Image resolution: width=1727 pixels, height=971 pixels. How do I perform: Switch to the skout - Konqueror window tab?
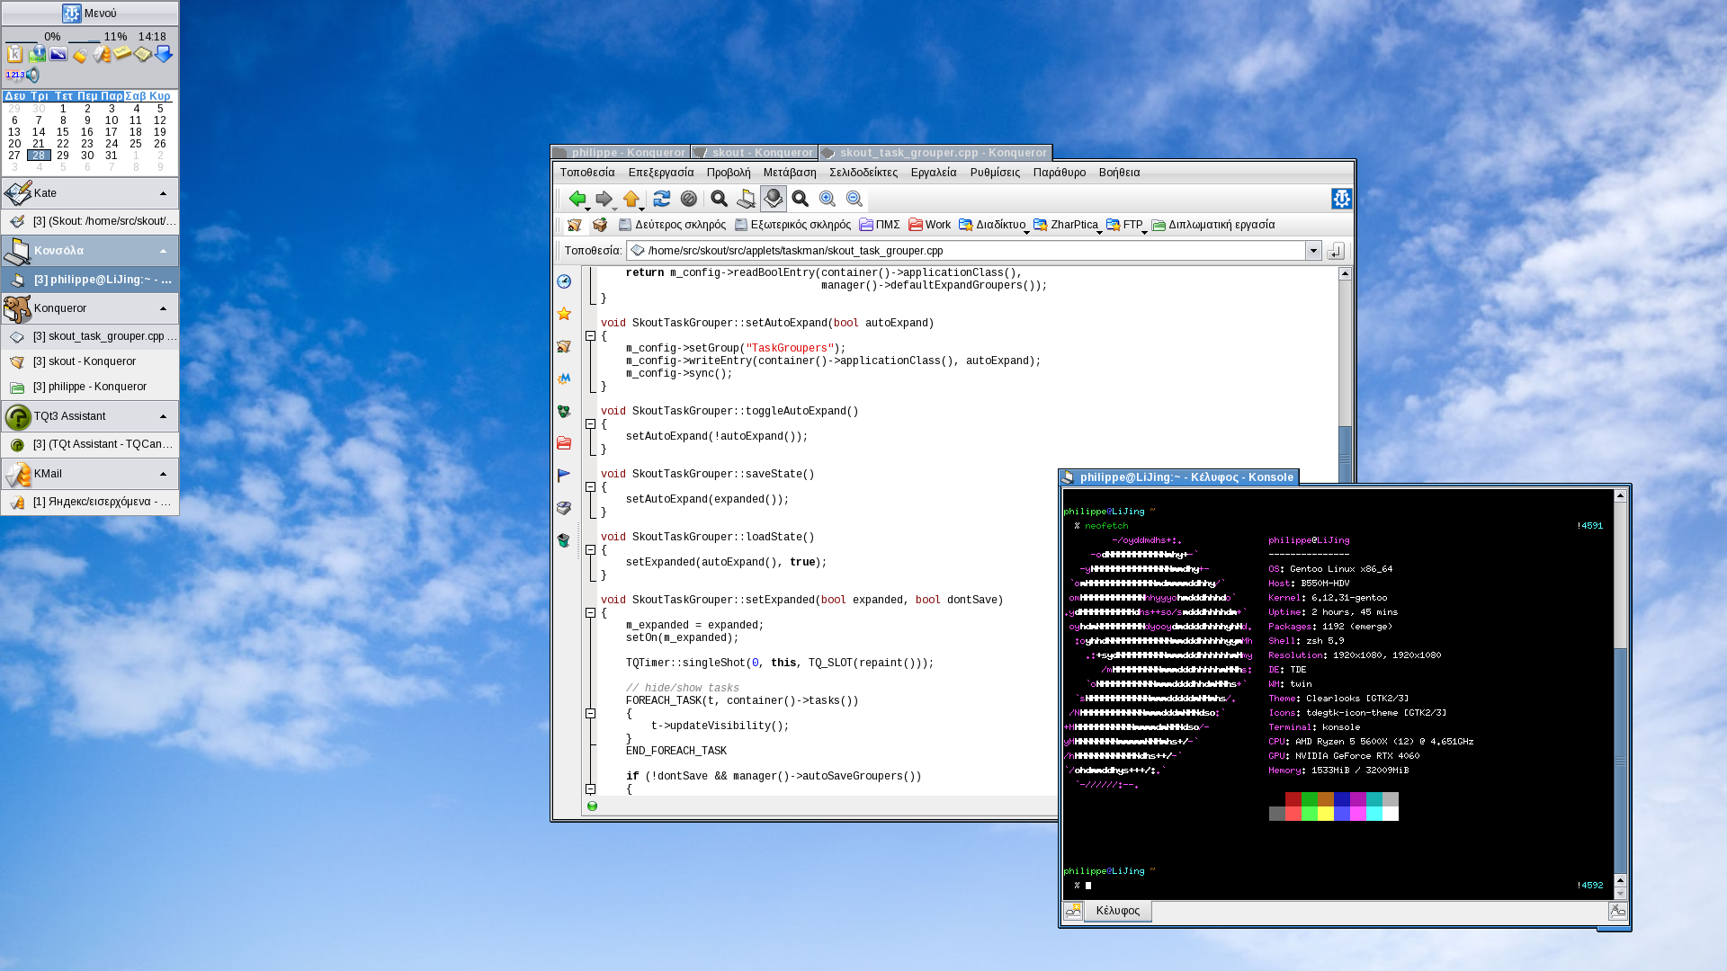pos(754,153)
